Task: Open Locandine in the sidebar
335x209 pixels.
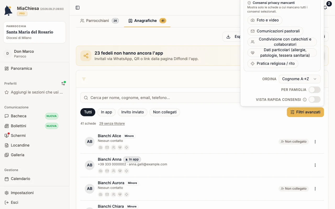Action: (35, 145)
